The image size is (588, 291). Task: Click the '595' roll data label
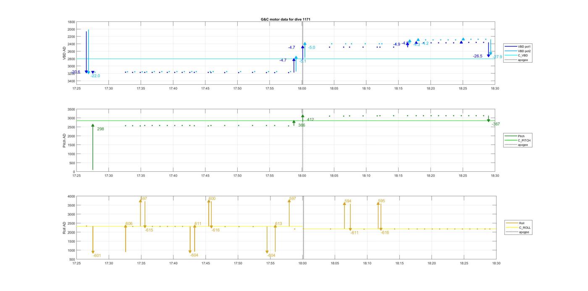pyautogui.click(x=381, y=202)
